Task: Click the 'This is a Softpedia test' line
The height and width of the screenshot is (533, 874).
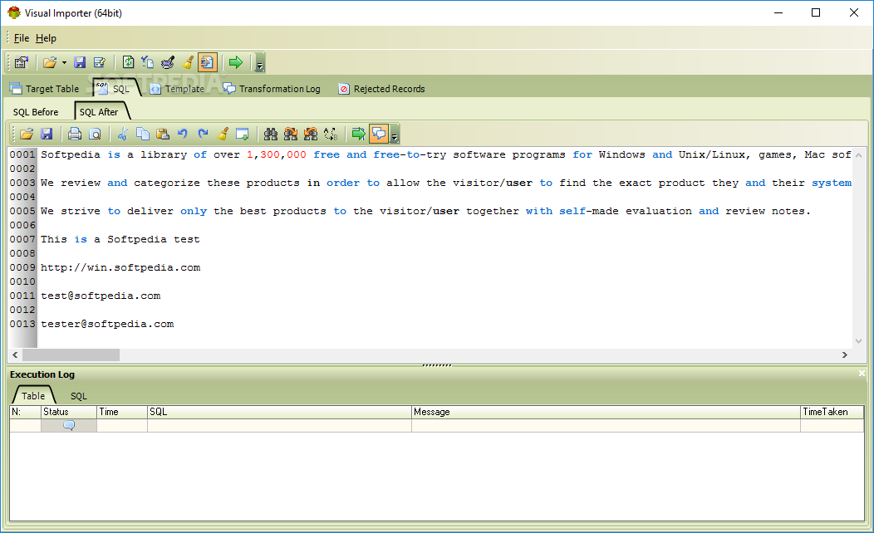Action: pos(120,239)
